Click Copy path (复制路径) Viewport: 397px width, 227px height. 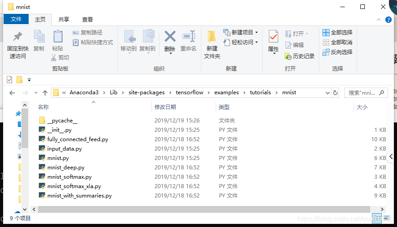click(x=88, y=33)
